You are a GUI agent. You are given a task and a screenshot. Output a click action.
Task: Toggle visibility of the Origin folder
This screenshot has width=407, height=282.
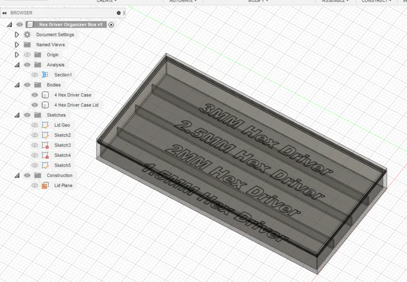(x=27, y=55)
